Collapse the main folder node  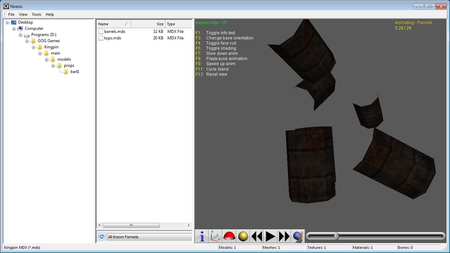pyautogui.click(x=40, y=53)
